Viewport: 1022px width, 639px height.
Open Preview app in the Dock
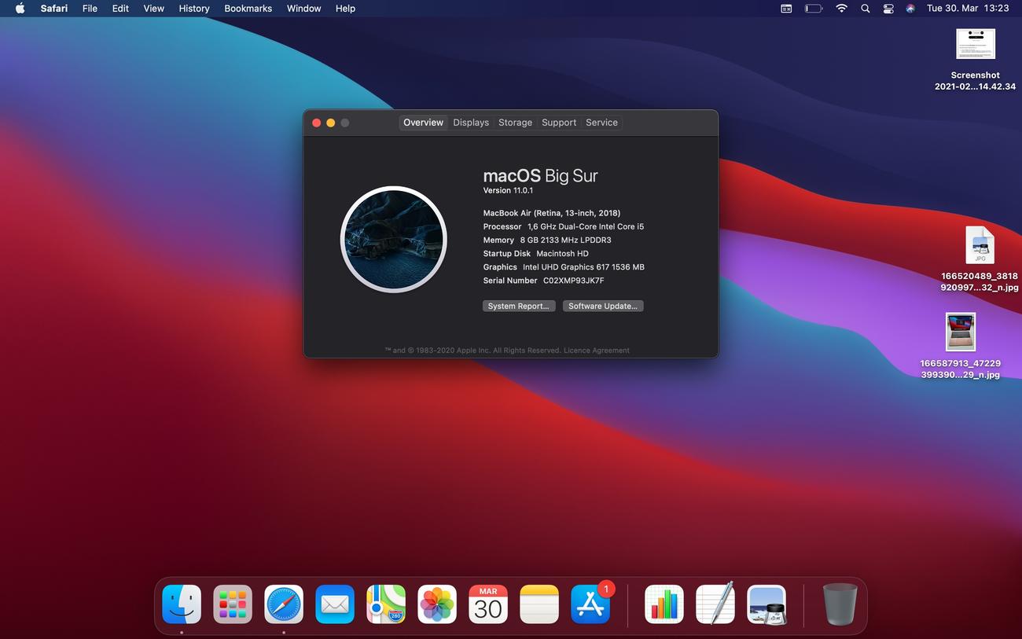point(766,604)
